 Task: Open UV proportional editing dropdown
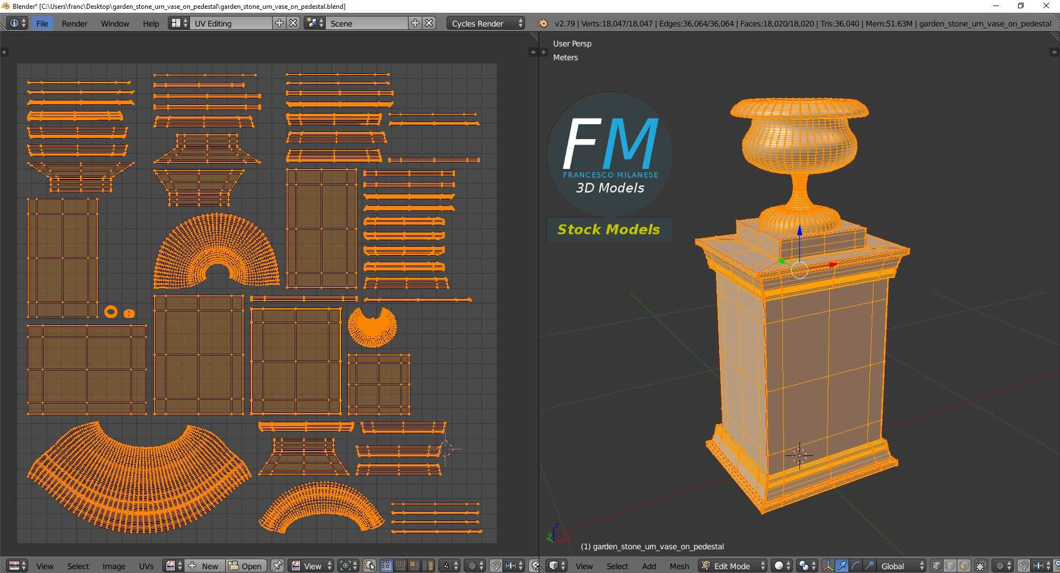click(475, 566)
